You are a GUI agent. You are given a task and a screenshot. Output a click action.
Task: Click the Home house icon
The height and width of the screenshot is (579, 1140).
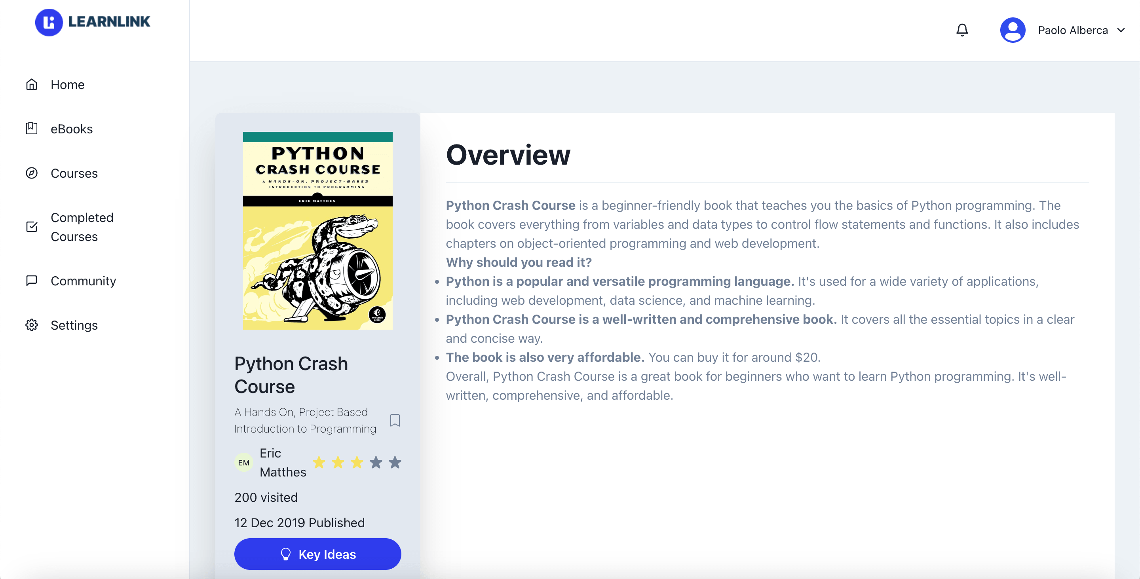pos(31,84)
